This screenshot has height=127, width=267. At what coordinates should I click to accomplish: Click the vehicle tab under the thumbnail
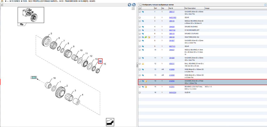click(x=22, y=24)
